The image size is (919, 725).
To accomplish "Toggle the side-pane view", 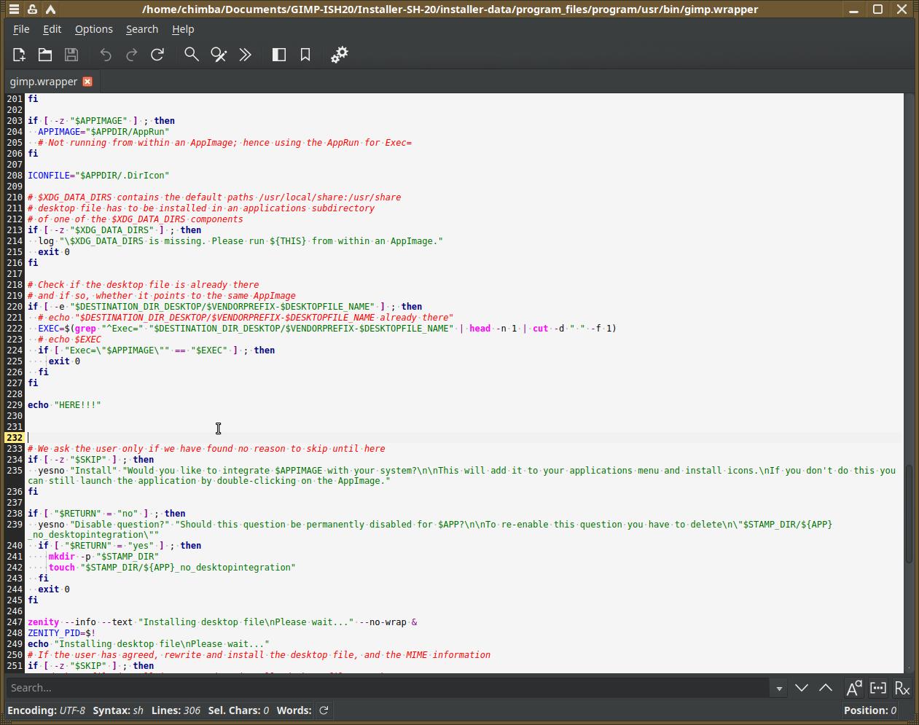I will (x=279, y=55).
